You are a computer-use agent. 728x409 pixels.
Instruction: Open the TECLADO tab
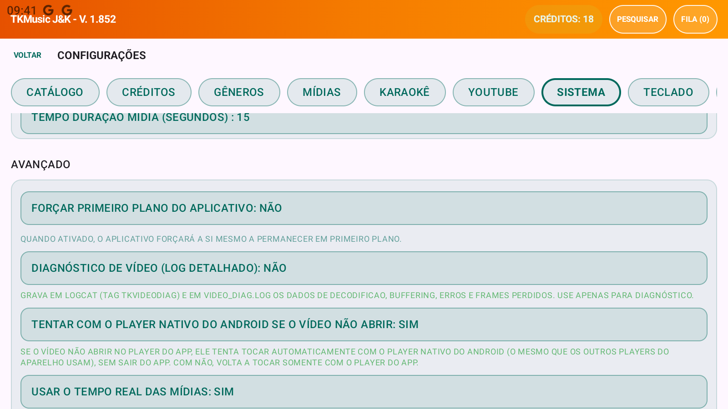click(x=668, y=92)
